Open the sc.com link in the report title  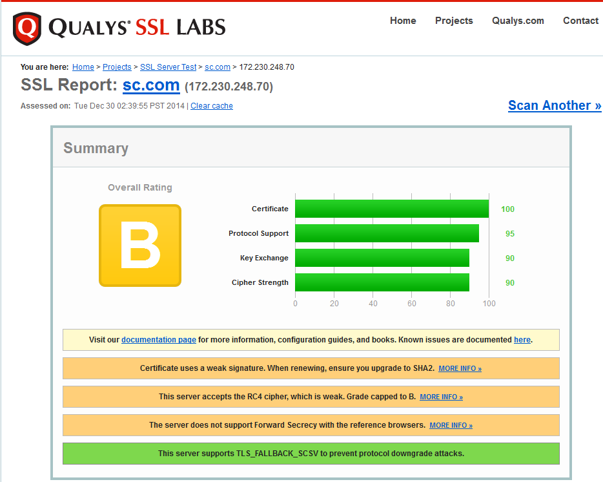[151, 85]
